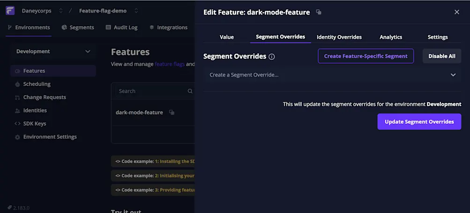
Task: Select Features in the sidebar
Action: [x=53, y=71]
